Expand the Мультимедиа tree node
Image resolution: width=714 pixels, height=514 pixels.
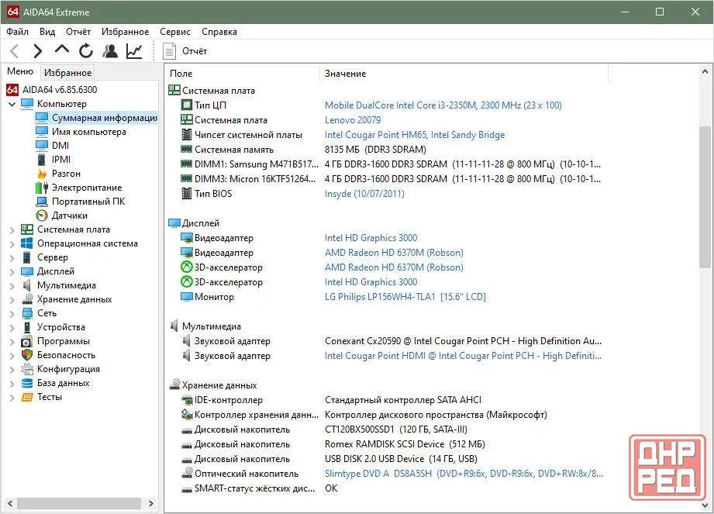click(x=12, y=286)
